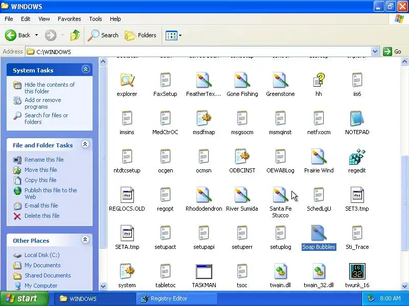Select the River Sumida bitmap icon

pyautogui.click(x=242, y=195)
